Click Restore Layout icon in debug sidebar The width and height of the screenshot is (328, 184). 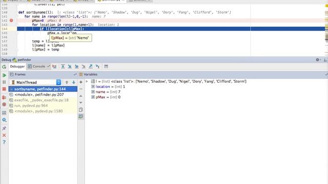[x=4, y=113]
